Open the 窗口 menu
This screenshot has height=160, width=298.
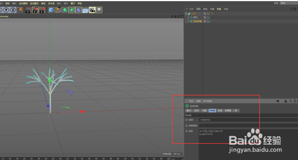point(73,3)
